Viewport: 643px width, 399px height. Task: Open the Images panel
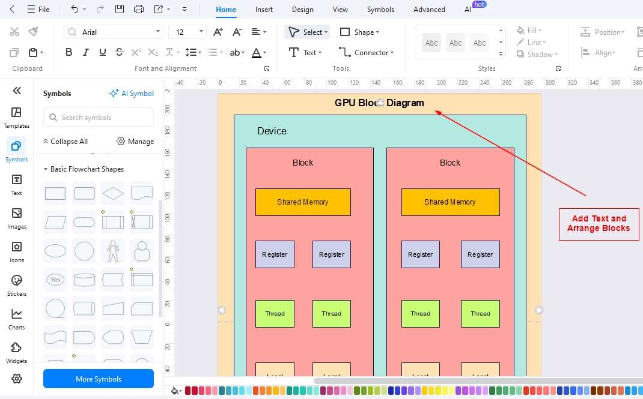tap(16, 216)
